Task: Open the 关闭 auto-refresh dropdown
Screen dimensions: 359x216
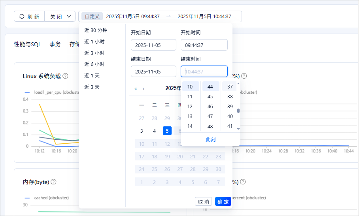Action: [x=60, y=17]
